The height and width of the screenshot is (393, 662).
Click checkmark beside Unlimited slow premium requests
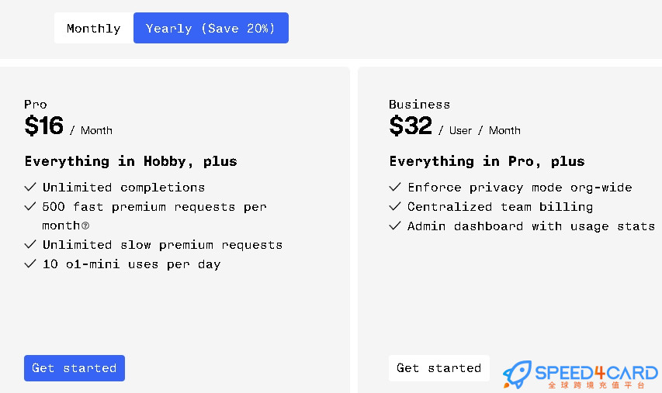pos(30,244)
